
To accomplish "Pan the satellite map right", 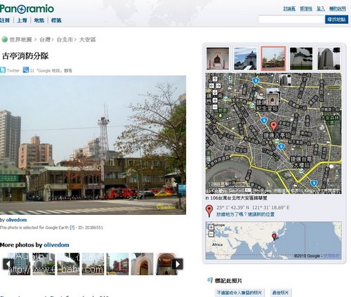I will pos(218,86).
